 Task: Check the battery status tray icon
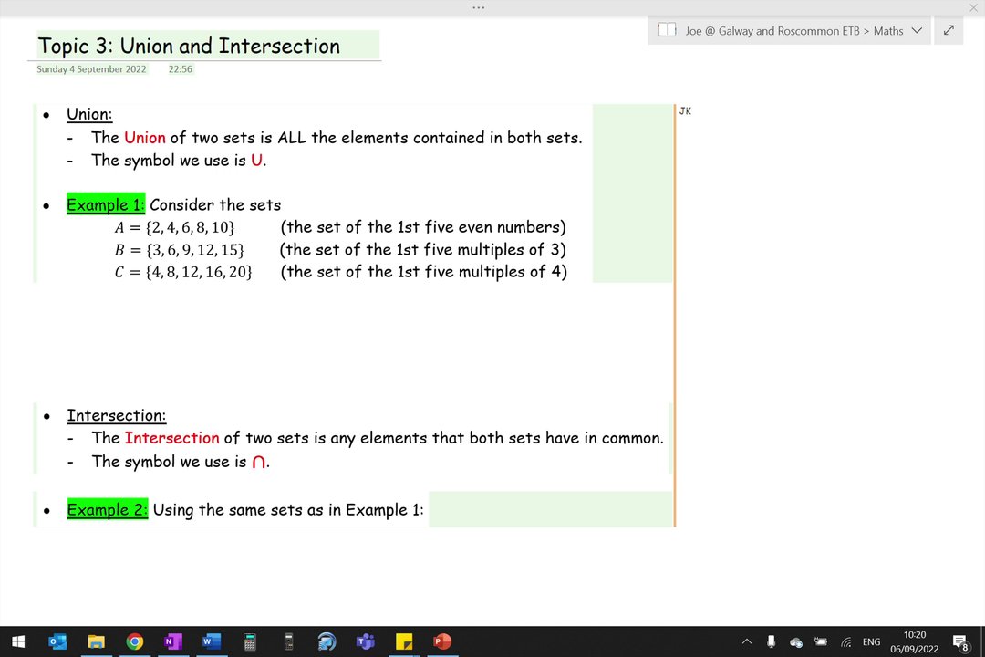(821, 641)
